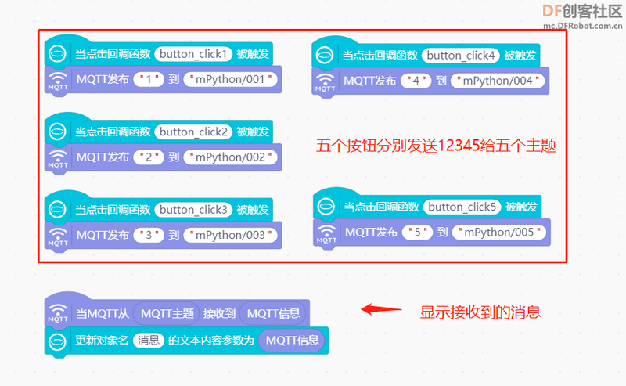Screen dimensions: 626x386
Task: Select the button_click3 callback name field
Action: click(x=193, y=210)
